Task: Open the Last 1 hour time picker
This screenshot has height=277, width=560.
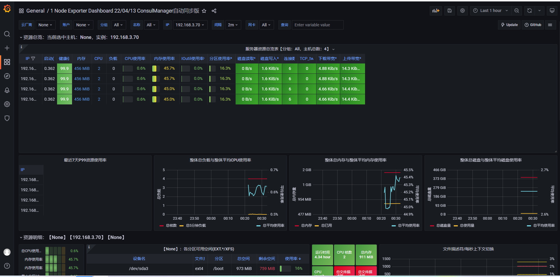Action: [x=491, y=11]
